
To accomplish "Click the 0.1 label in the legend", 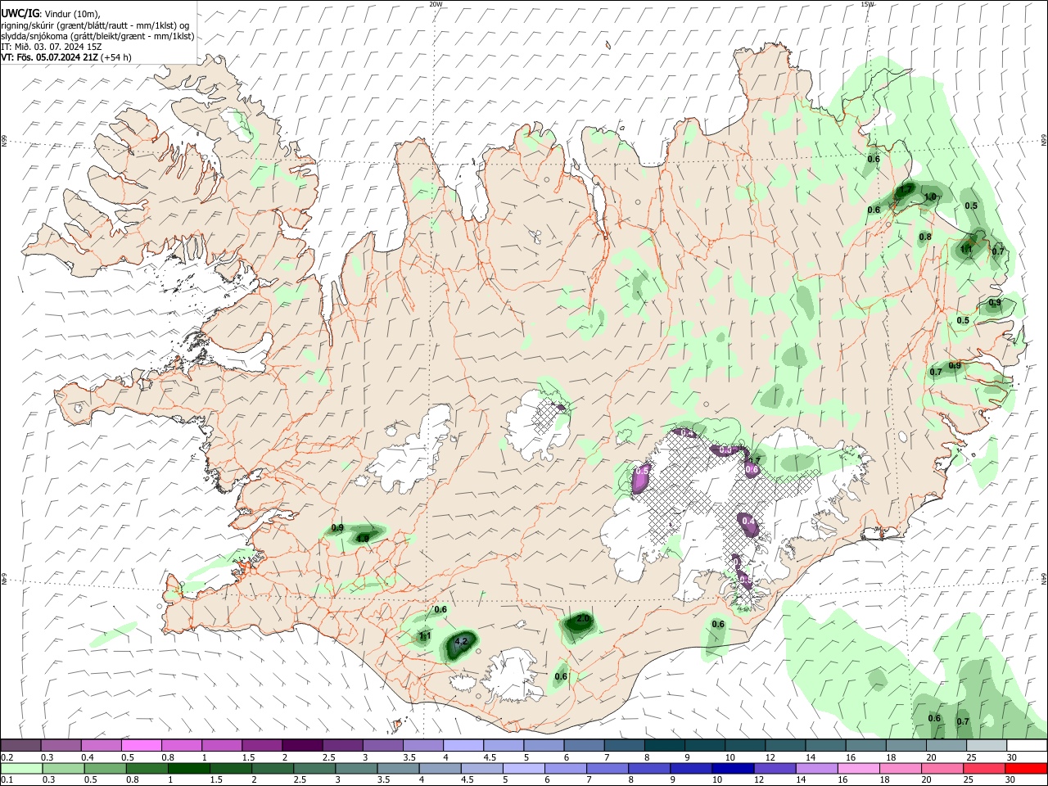I will tap(7, 780).
